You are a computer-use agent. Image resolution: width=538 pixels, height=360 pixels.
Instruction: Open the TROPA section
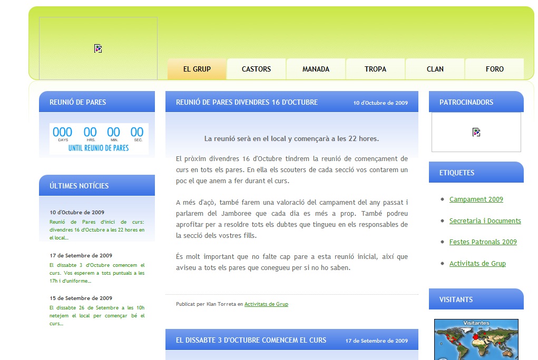coord(375,68)
